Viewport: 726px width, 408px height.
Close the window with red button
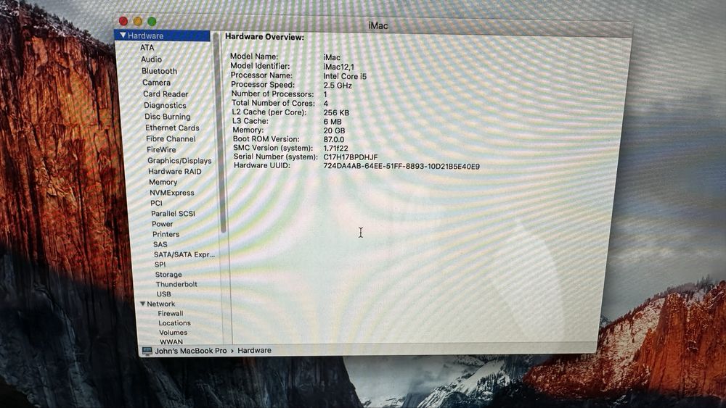(x=123, y=21)
